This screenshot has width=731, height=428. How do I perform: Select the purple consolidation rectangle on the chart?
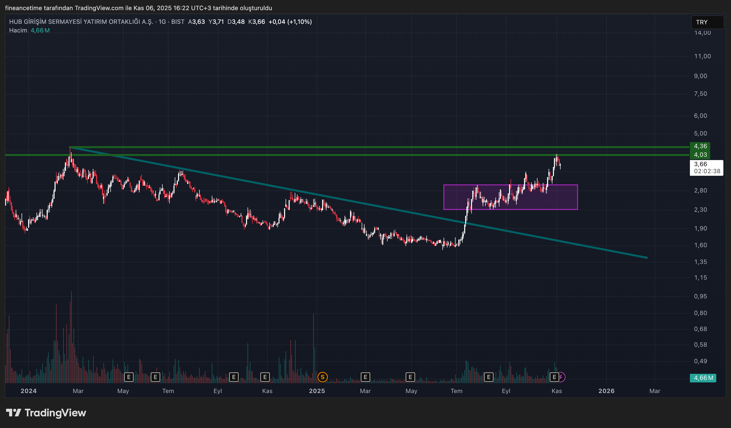pos(511,197)
